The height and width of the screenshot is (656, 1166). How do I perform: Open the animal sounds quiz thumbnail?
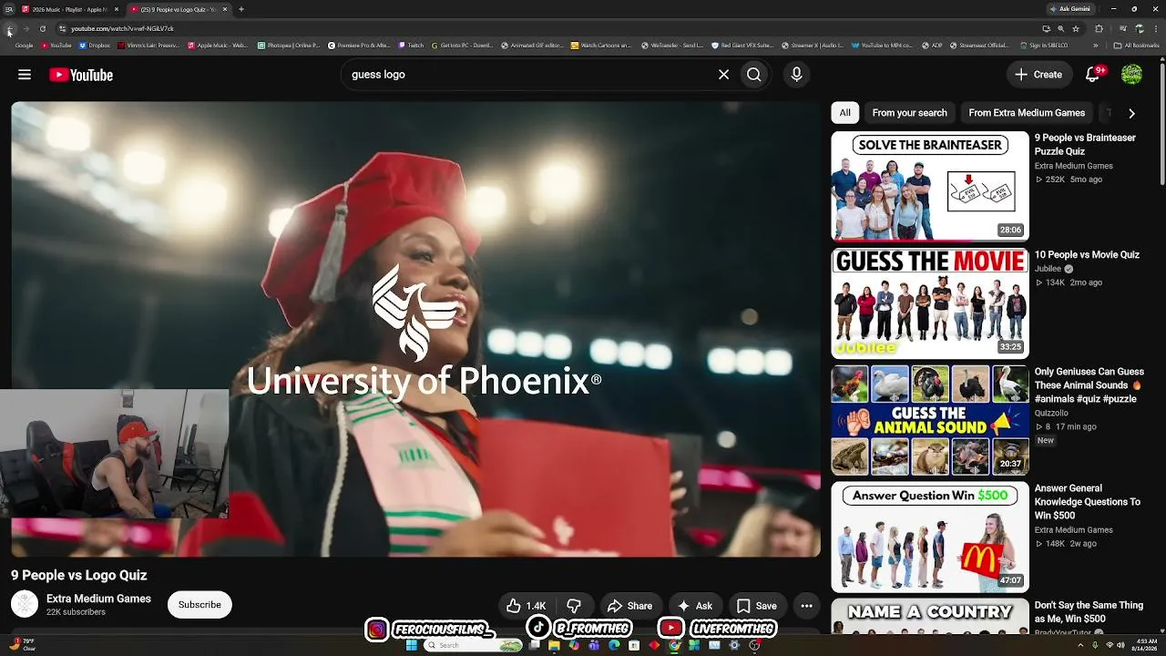click(930, 420)
